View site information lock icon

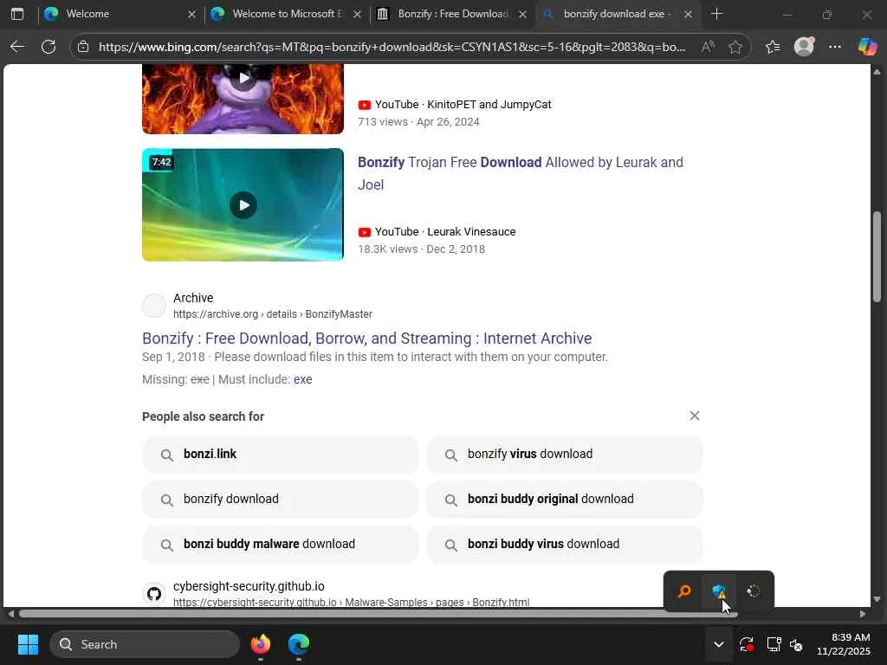pos(83,47)
